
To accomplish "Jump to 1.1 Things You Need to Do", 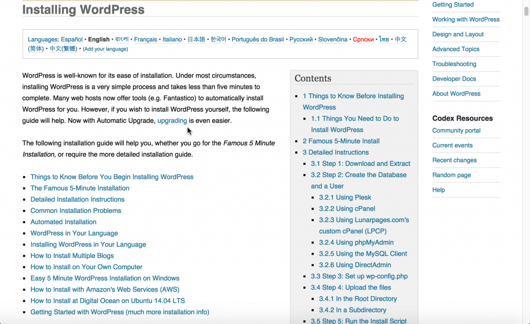I will pyautogui.click(x=355, y=124).
